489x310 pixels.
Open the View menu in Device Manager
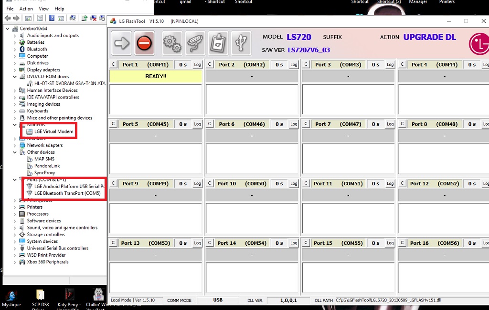tap(43, 9)
